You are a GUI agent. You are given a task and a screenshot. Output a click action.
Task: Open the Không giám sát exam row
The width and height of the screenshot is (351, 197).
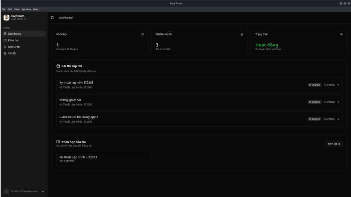point(199,102)
